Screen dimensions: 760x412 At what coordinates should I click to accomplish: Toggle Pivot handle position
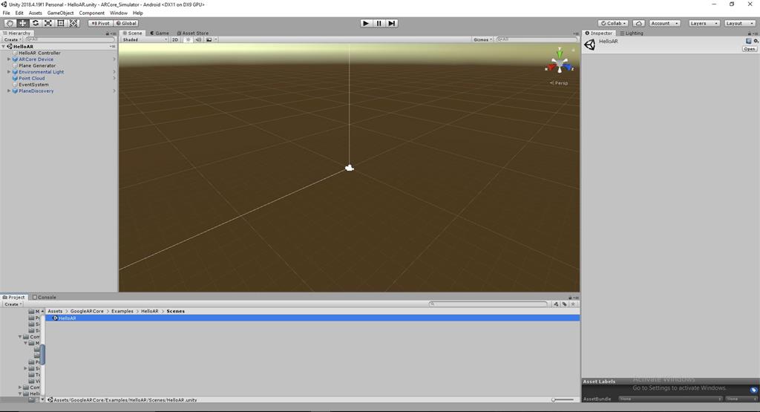[100, 23]
